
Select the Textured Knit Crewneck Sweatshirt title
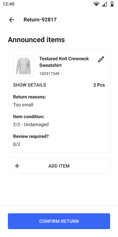click(64, 62)
